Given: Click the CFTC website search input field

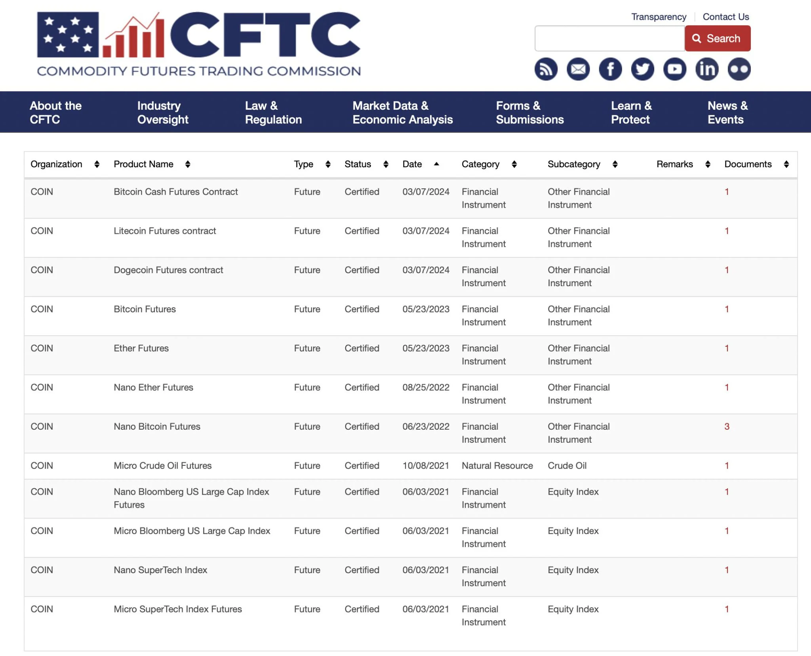Looking at the screenshot, I should pos(609,38).
